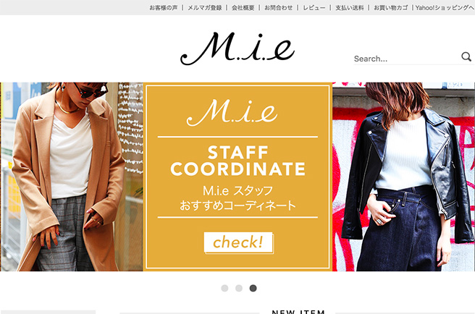Open お客様の声 menu link
This screenshot has width=475, height=314.
coord(164,7)
